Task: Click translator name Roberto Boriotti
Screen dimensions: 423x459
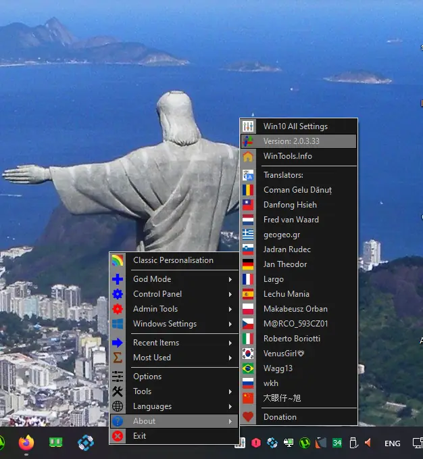Action: tap(292, 339)
